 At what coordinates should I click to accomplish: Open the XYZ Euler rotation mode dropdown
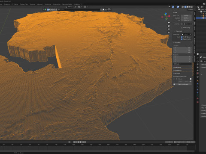(x=182, y=64)
